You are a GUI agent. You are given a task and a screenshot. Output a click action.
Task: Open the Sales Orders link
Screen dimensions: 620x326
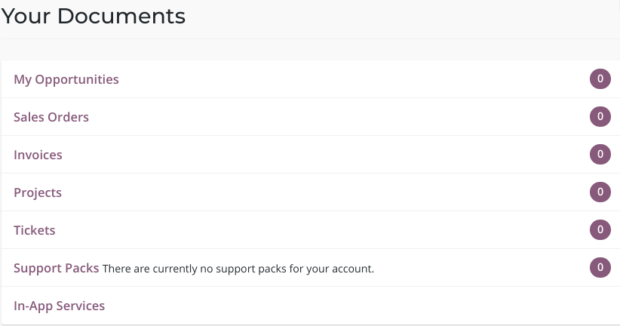click(x=51, y=117)
